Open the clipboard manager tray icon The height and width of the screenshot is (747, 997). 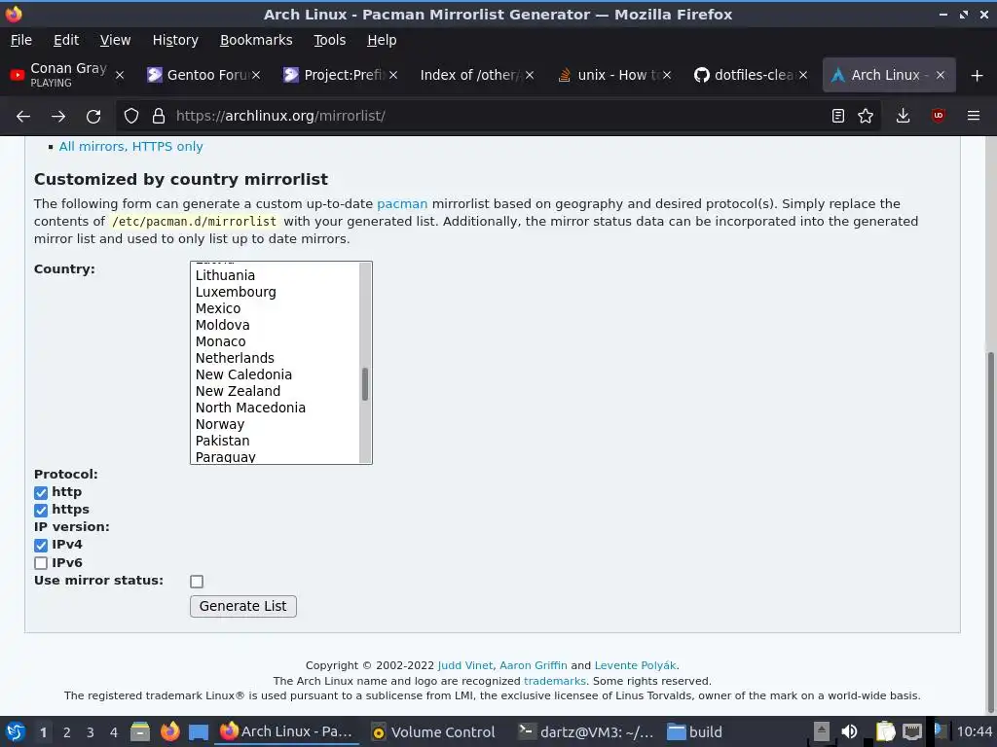884,731
